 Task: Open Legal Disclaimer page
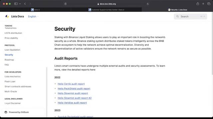tap(13, 103)
